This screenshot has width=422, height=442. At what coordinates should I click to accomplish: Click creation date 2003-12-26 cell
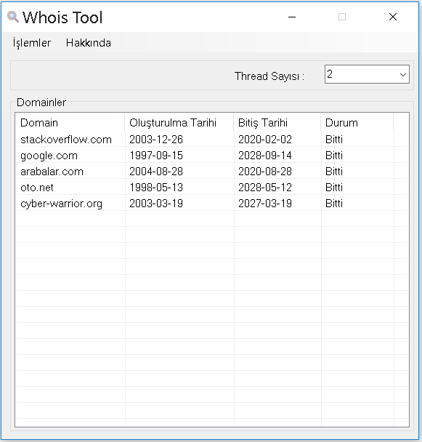point(156,140)
